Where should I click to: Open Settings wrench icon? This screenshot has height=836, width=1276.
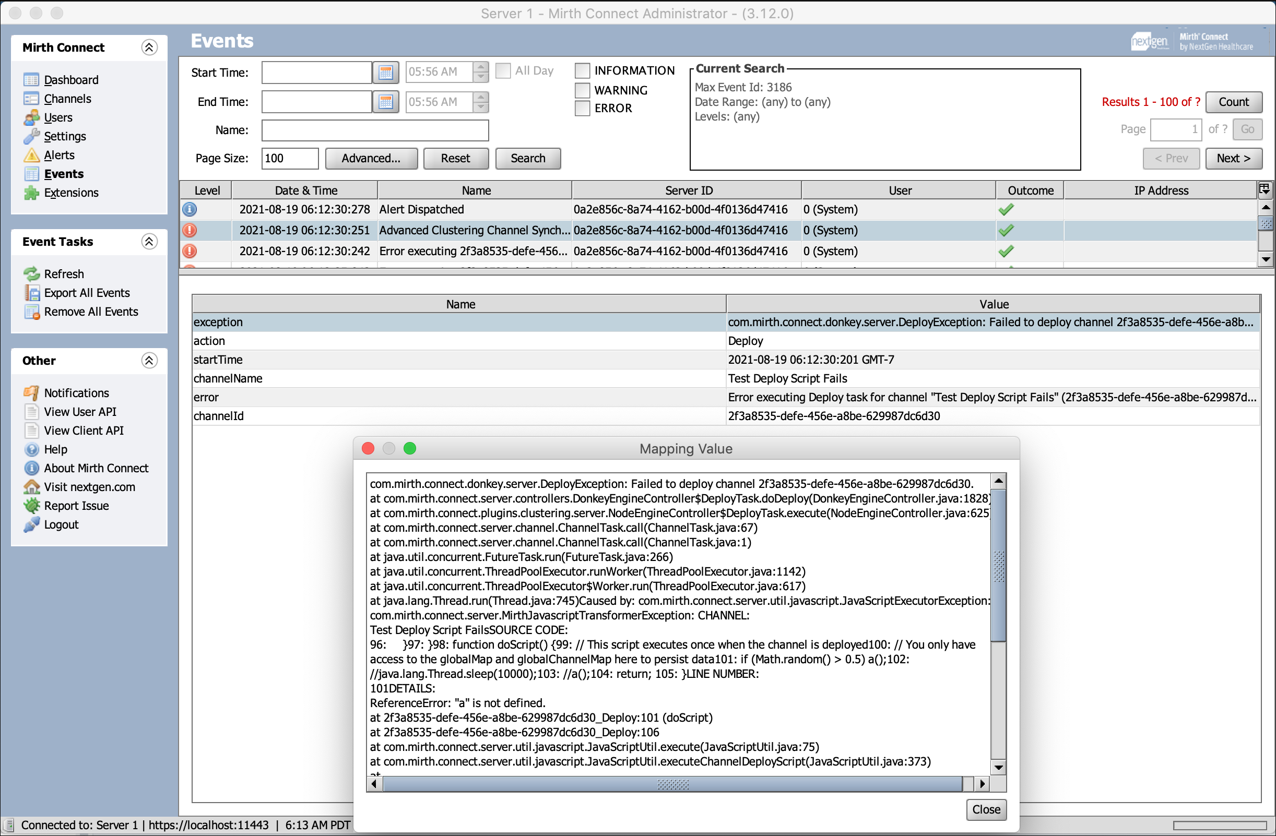[x=31, y=136]
